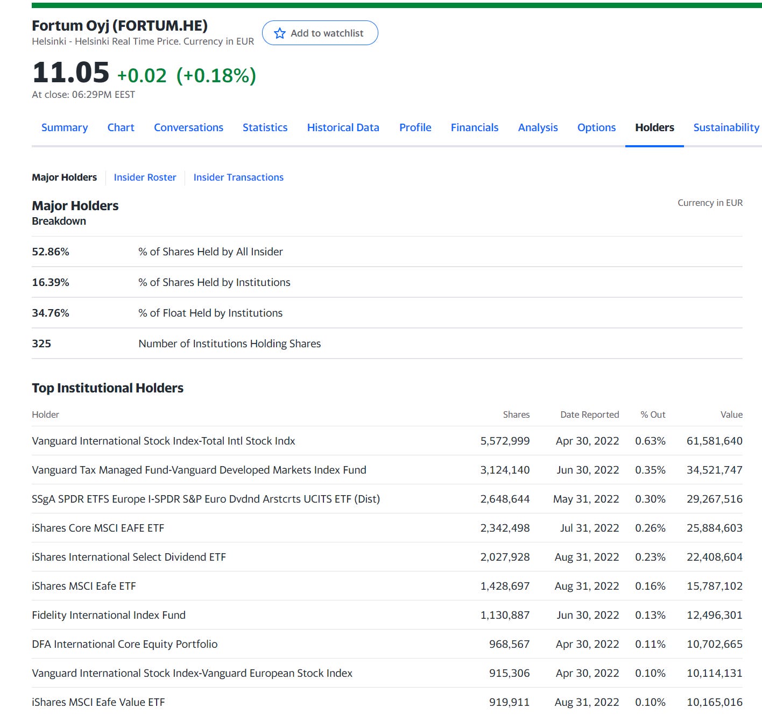This screenshot has width=762, height=715.
Task: Click the Jul 31, 2022 date cell
Action: pos(589,528)
